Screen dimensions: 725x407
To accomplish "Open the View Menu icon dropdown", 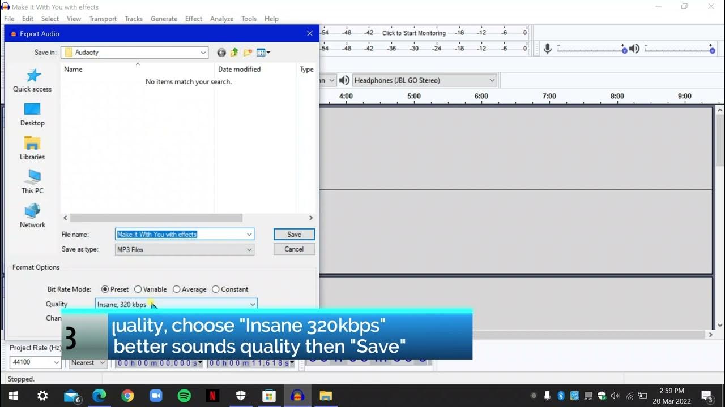I will click(x=263, y=53).
